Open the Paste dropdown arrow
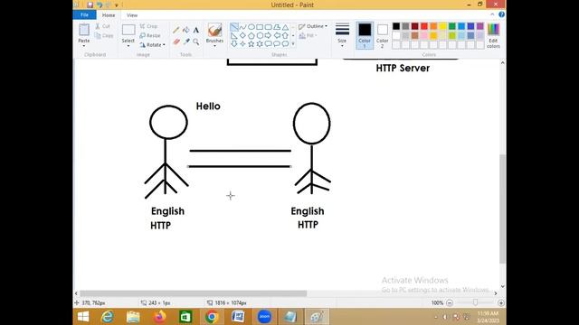 point(84,46)
